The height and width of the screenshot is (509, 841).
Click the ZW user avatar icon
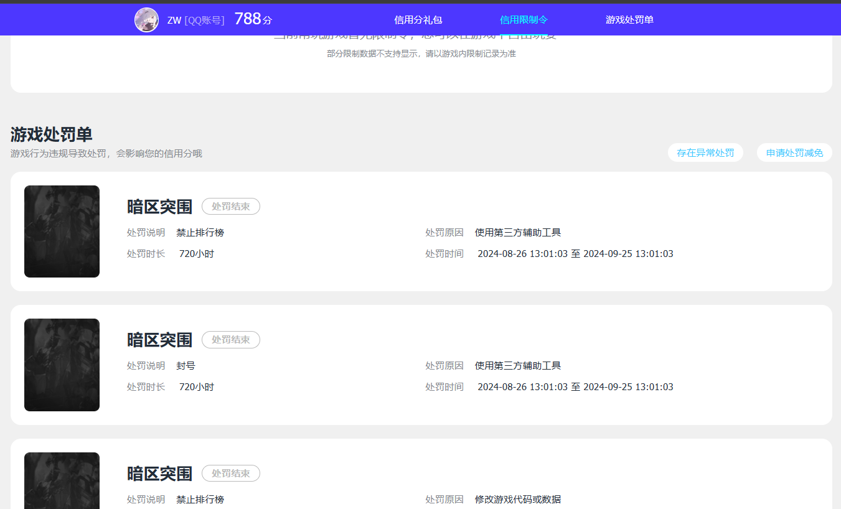click(146, 19)
